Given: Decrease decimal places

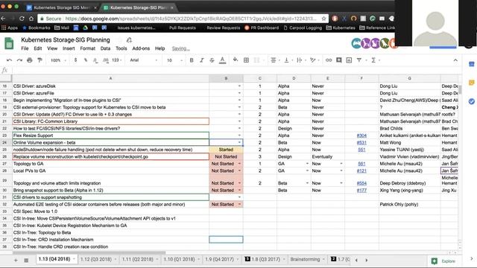Looking at the screenshot, I should [95, 60].
